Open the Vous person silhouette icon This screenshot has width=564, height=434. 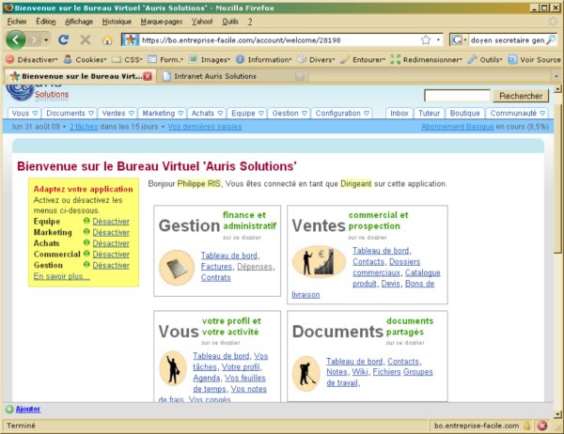pos(173,368)
